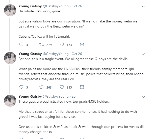Open the 20h timestamp link
The height and width of the screenshot is (139, 153).
(75, 96)
